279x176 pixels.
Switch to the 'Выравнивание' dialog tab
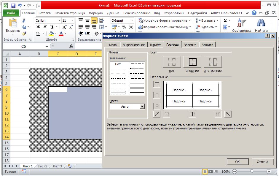pyautogui.click(x=134, y=45)
